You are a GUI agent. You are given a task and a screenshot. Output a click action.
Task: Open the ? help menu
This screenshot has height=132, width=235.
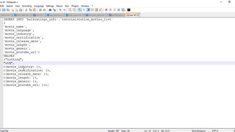pos(92,6)
